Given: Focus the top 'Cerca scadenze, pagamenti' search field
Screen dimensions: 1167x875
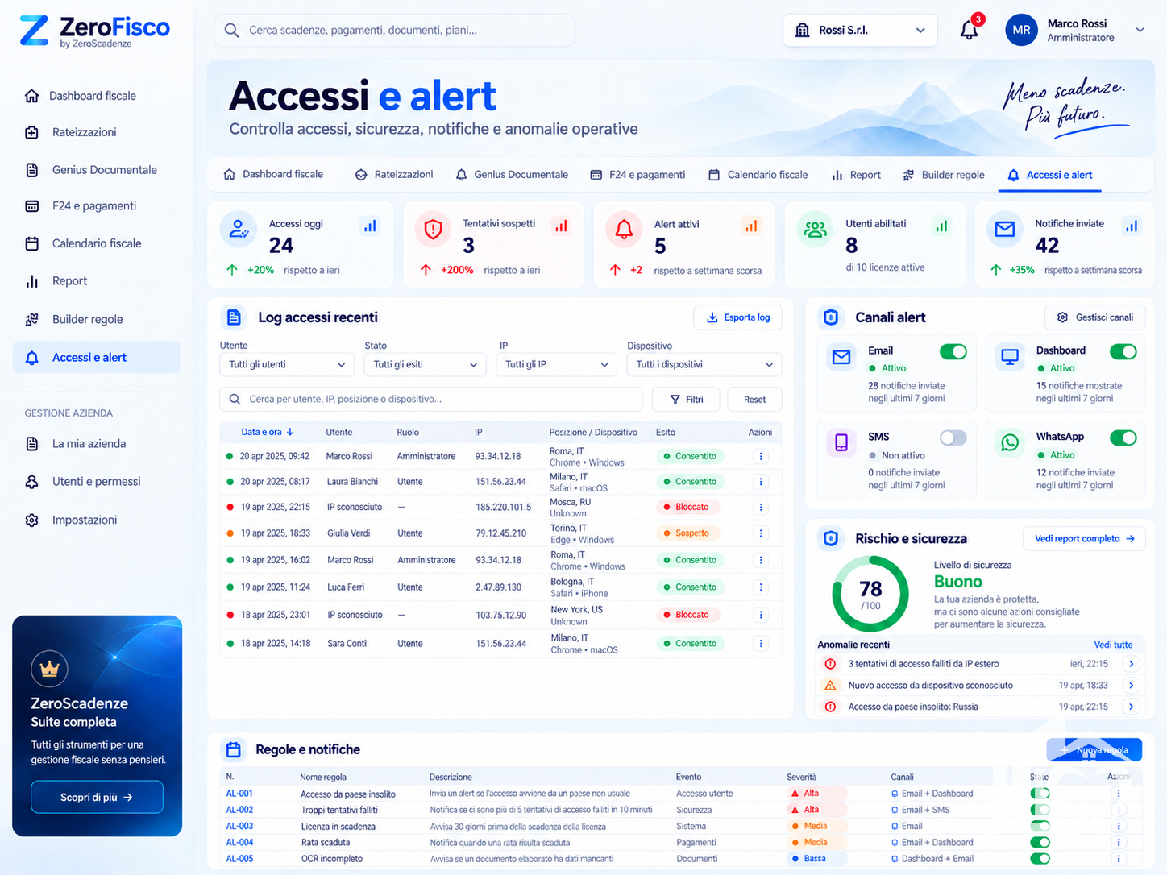Looking at the screenshot, I should (395, 30).
